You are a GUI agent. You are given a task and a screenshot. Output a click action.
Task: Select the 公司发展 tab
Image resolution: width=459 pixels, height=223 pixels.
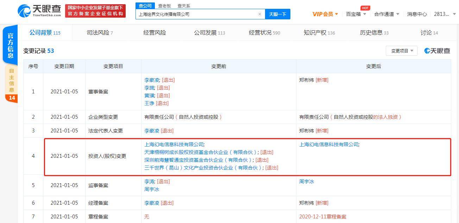pos(209,32)
